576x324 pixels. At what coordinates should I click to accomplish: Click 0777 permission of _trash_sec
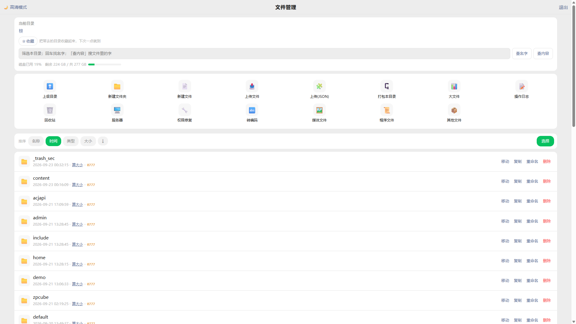[91, 165]
